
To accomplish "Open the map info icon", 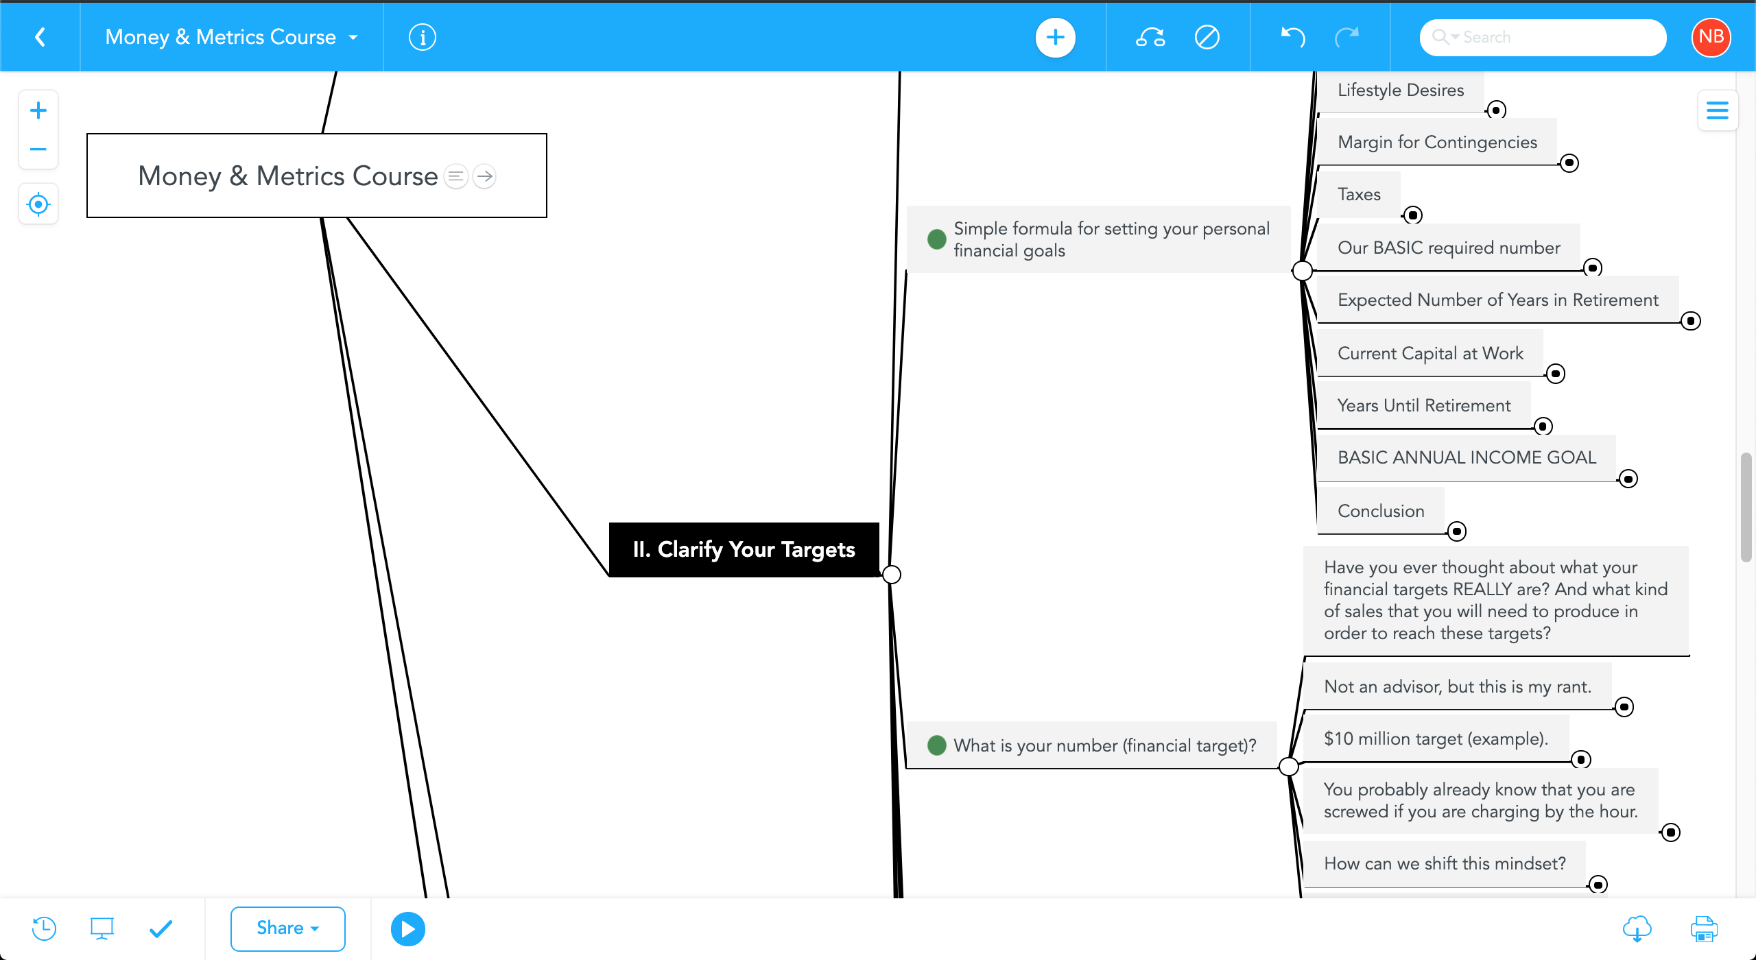I will tap(422, 37).
